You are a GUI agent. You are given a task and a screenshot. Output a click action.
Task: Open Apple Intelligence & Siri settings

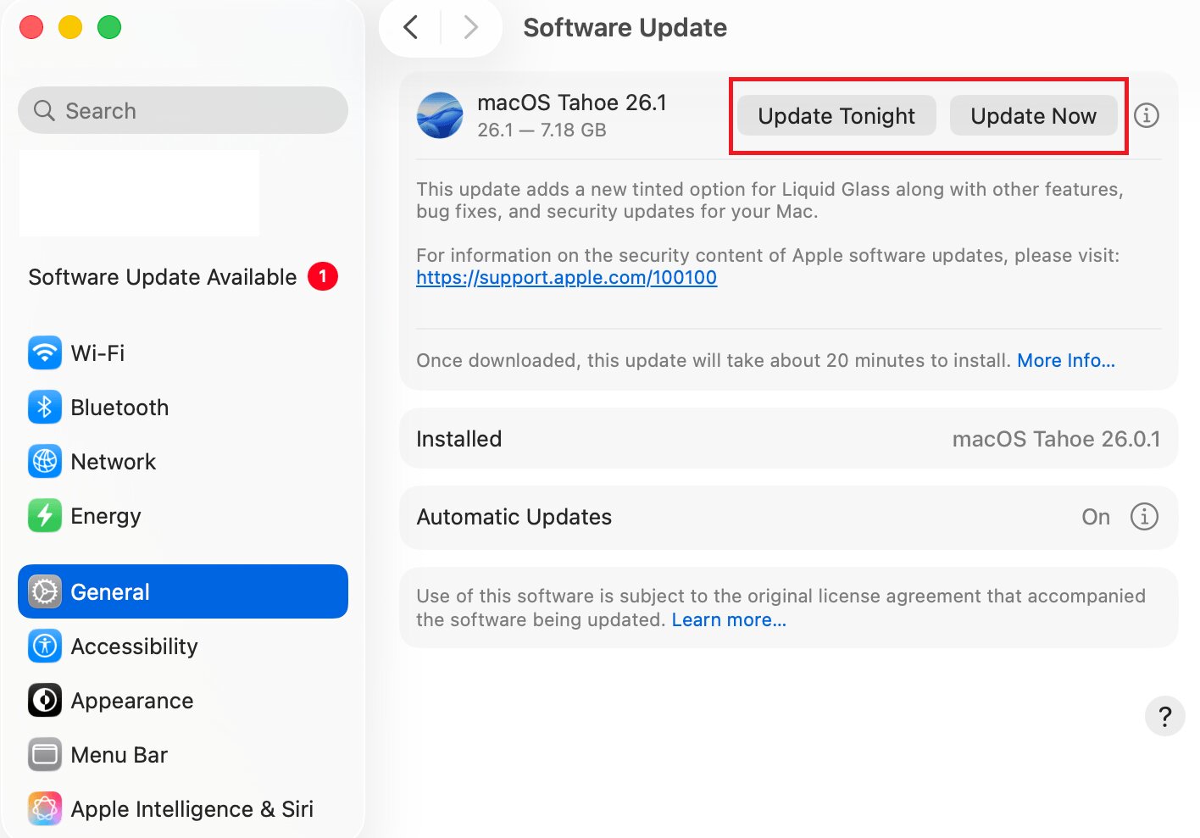[x=192, y=808]
